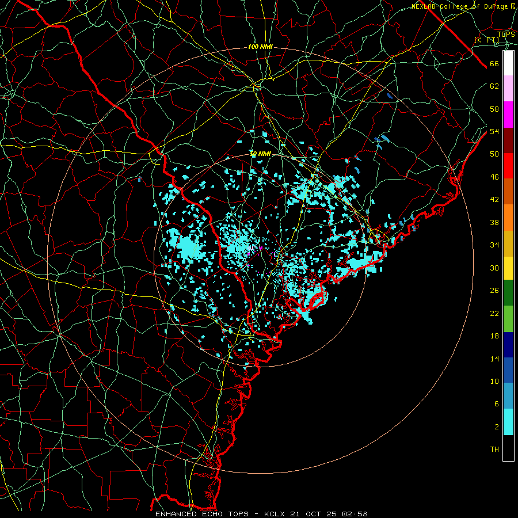This screenshot has height=518, width=518.
Task: Click the 'NEXLAB-College of DuPage' credit text
Action: tap(459, 6)
